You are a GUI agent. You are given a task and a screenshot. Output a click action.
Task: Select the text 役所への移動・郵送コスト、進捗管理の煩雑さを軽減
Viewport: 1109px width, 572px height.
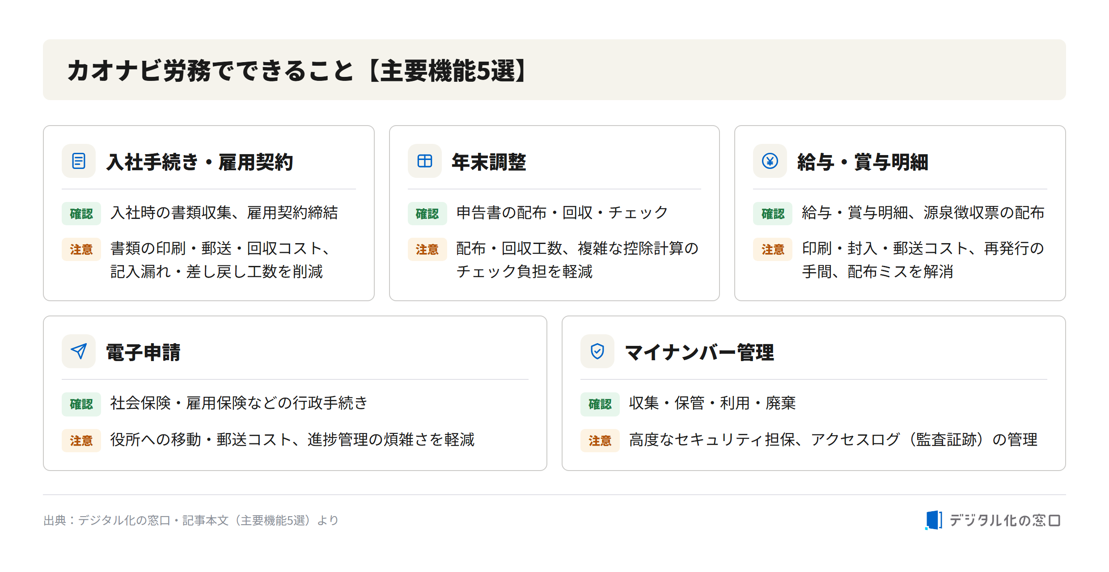click(292, 440)
